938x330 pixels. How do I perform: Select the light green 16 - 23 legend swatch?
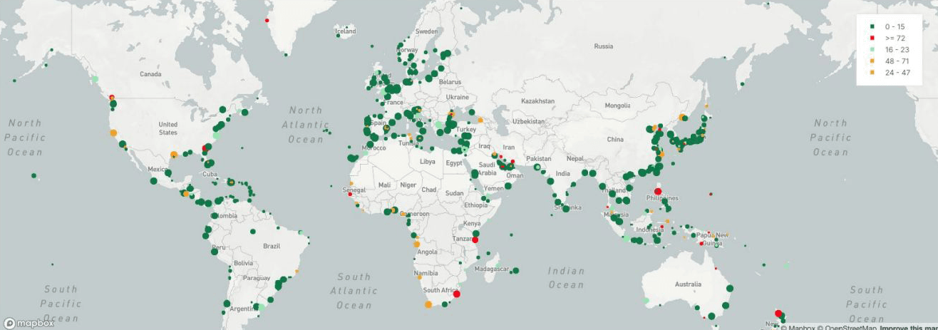[x=872, y=49]
